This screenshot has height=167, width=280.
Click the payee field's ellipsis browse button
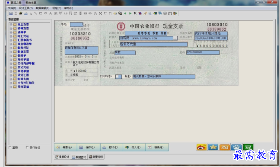pos(175,38)
